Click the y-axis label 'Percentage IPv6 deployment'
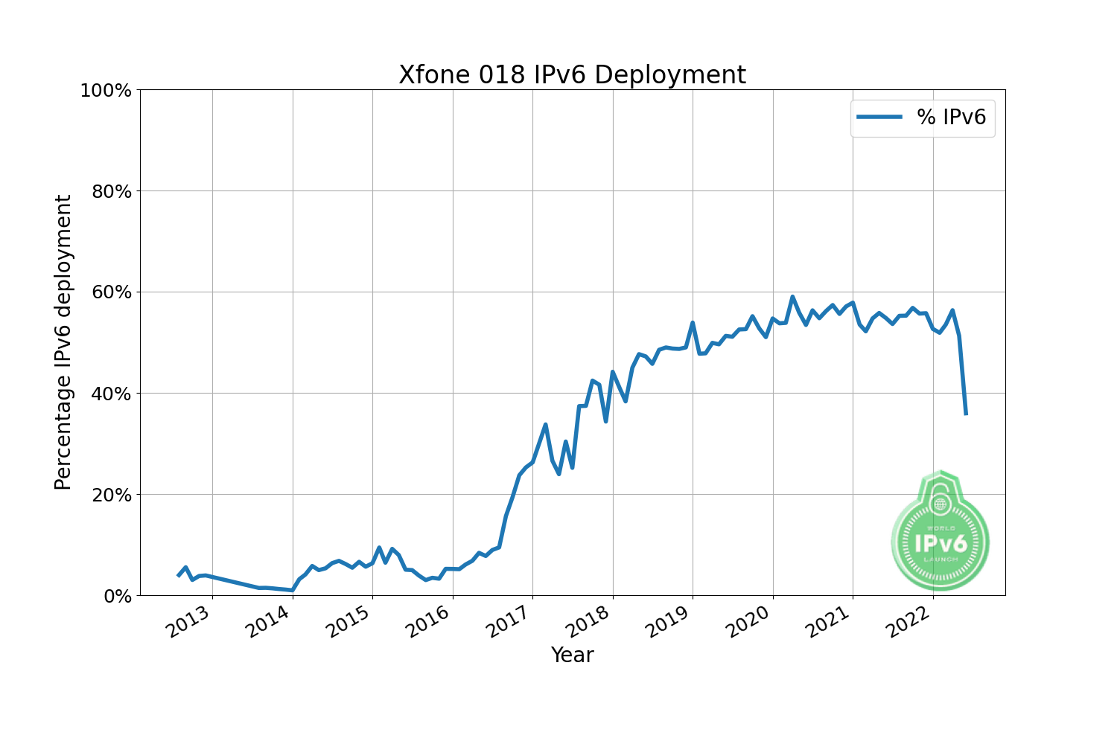Viewport: 1117px width, 744px height. [64, 342]
